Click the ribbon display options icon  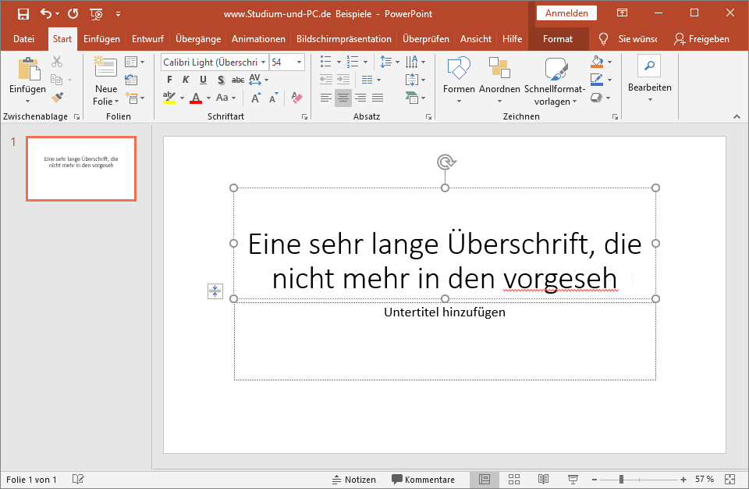tap(622, 13)
